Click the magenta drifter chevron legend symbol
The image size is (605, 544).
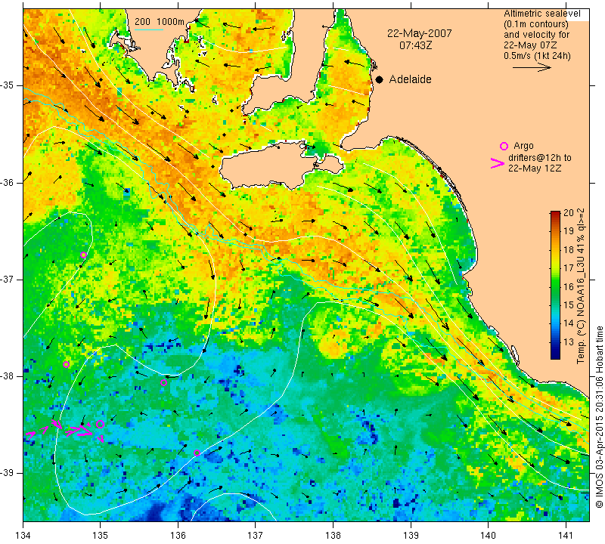(498, 163)
